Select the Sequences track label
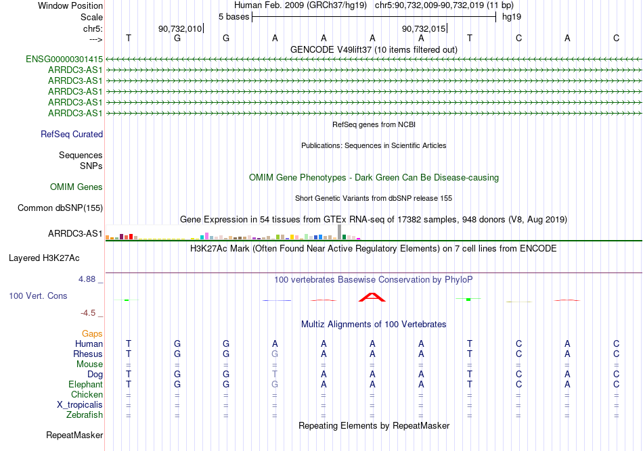The width and height of the screenshot is (643, 451). pyautogui.click(x=81, y=156)
